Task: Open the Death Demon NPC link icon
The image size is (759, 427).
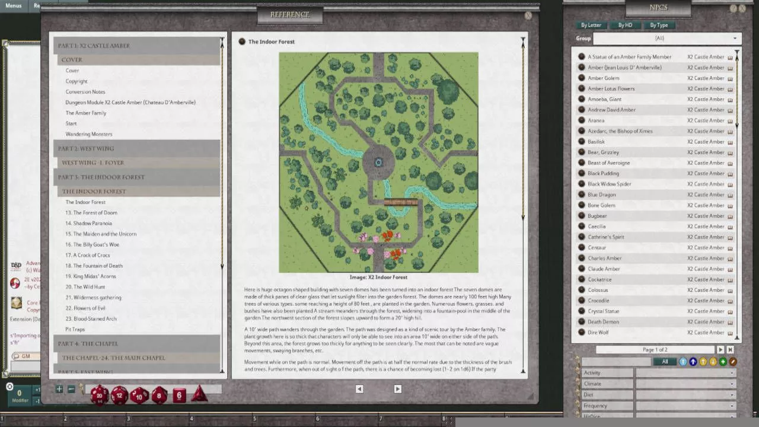Action: 582,322
